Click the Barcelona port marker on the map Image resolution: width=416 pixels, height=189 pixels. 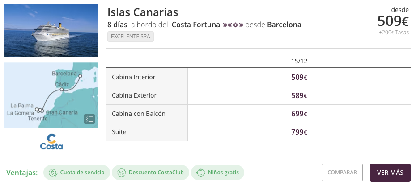(x=80, y=76)
